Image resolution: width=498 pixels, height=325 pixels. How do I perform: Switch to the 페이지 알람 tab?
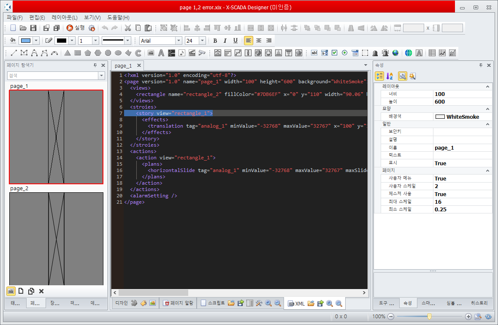[178, 303]
